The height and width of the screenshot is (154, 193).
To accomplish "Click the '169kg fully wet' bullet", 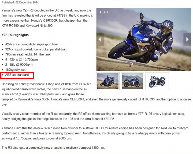I will coord(15,70).
